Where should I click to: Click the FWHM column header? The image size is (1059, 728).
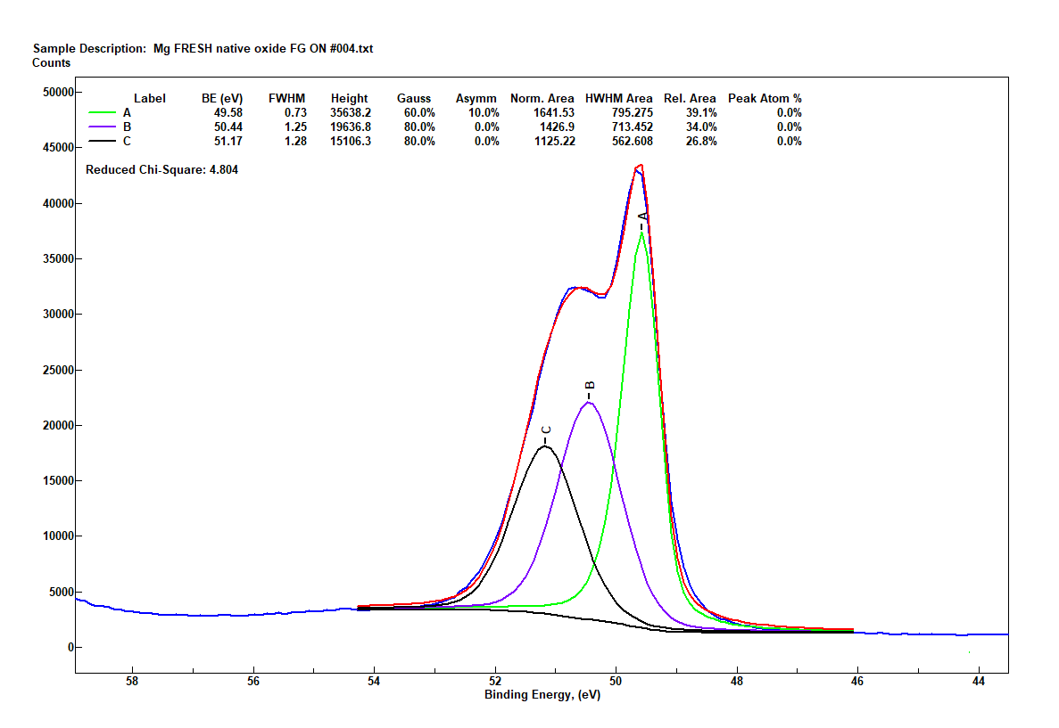(288, 98)
